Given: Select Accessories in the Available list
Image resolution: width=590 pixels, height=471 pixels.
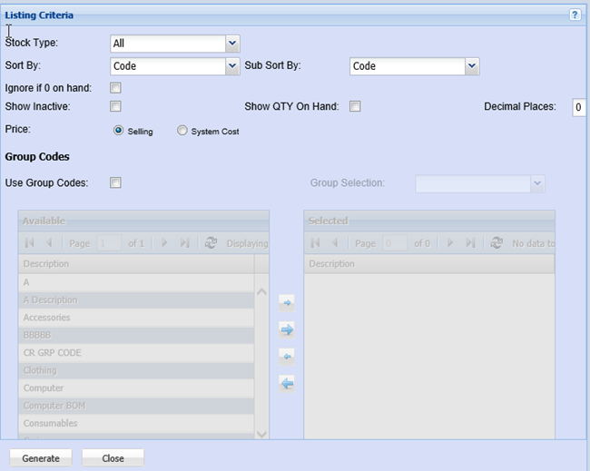Looking at the screenshot, I should click(x=47, y=318).
